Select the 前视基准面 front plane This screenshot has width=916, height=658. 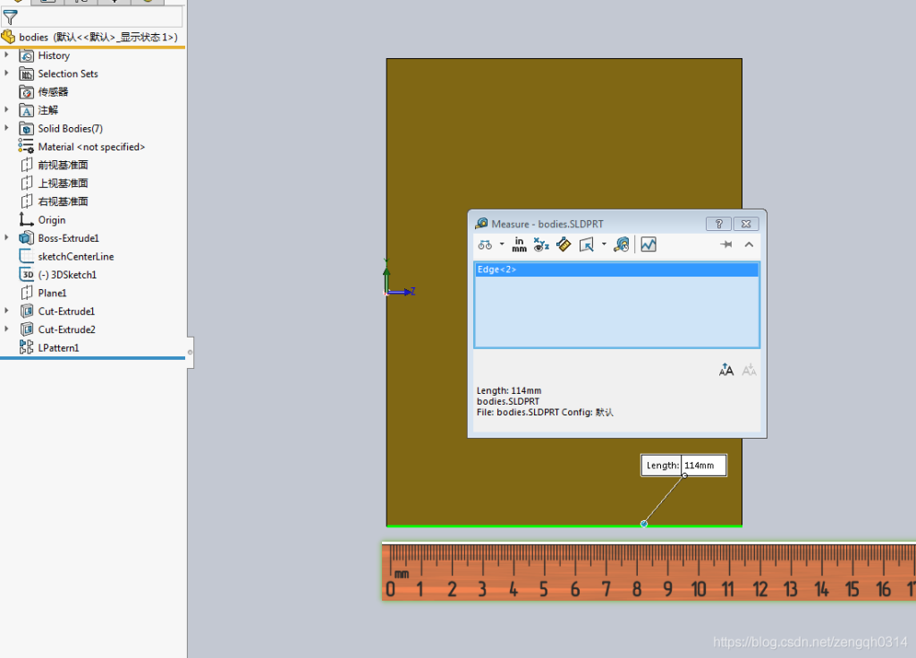(x=54, y=165)
